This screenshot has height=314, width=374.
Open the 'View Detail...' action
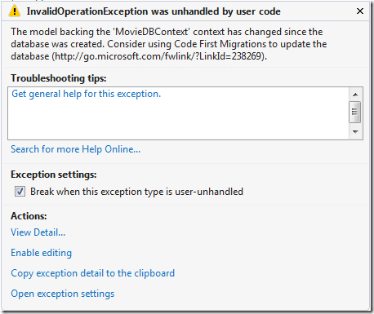(38, 232)
